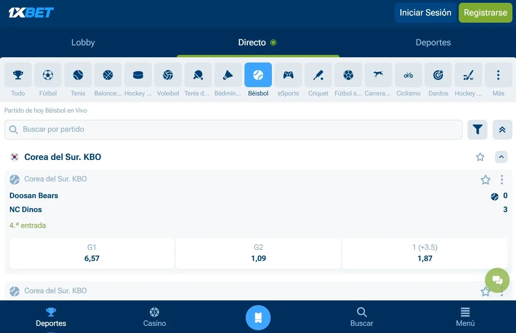Screen dimensions: 516x333
Task: Collapse all leagues with double chevron
Action: 502,130
